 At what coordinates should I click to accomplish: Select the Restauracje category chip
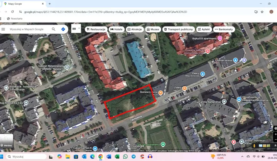(96, 30)
